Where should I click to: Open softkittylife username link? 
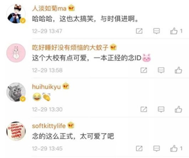click(49, 126)
